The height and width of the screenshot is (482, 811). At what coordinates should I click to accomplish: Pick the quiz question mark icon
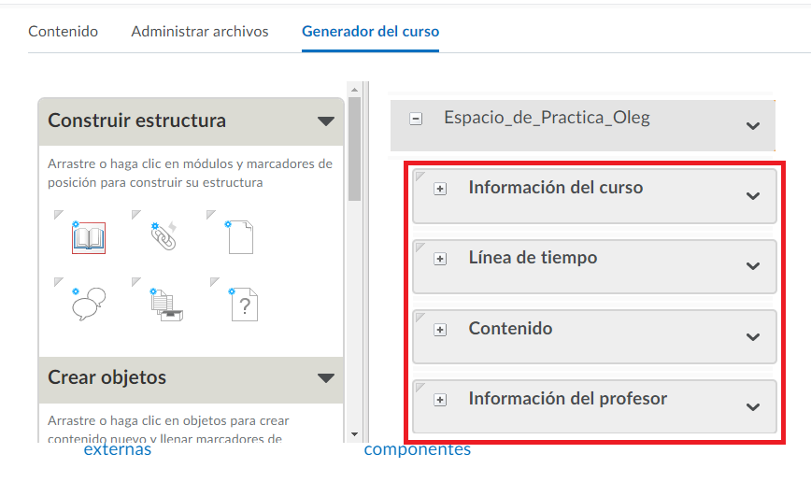click(x=242, y=305)
